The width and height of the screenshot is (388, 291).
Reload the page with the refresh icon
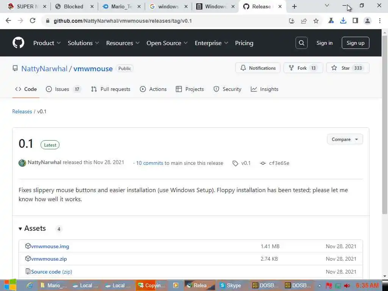33,21
